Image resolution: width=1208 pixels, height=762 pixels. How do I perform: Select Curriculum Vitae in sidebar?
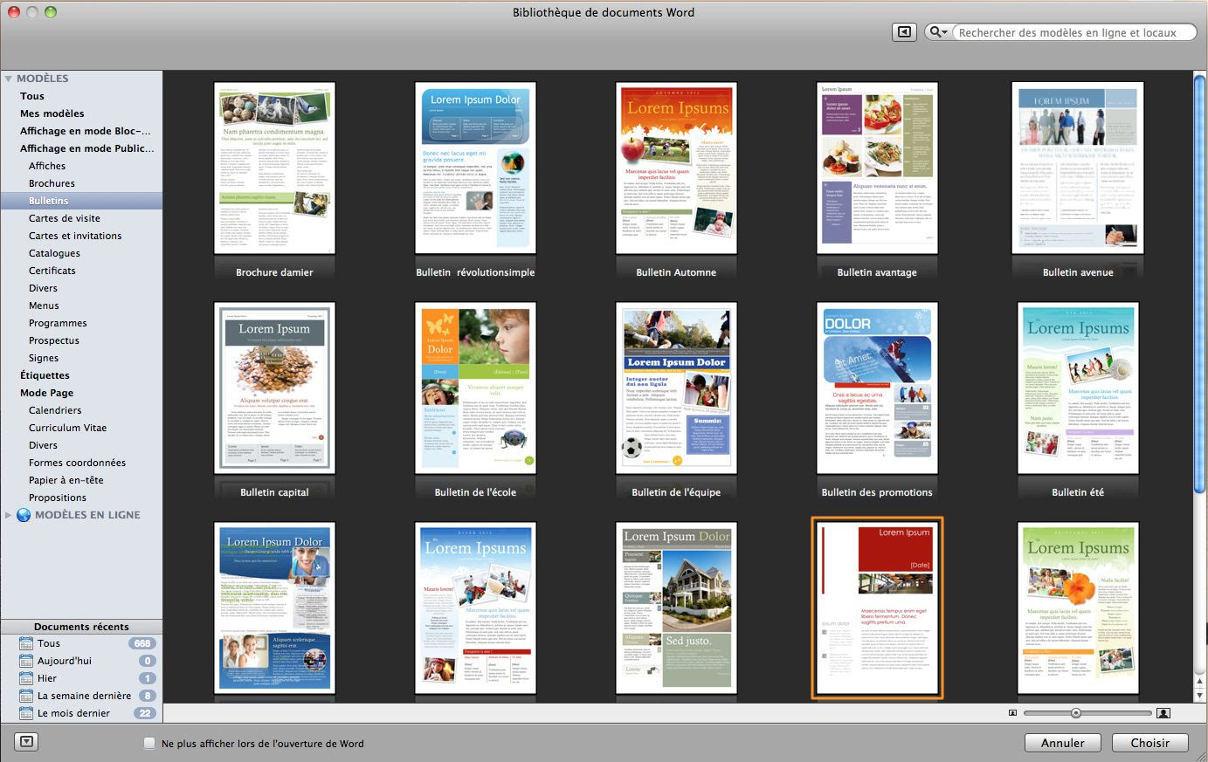pos(67,428)
